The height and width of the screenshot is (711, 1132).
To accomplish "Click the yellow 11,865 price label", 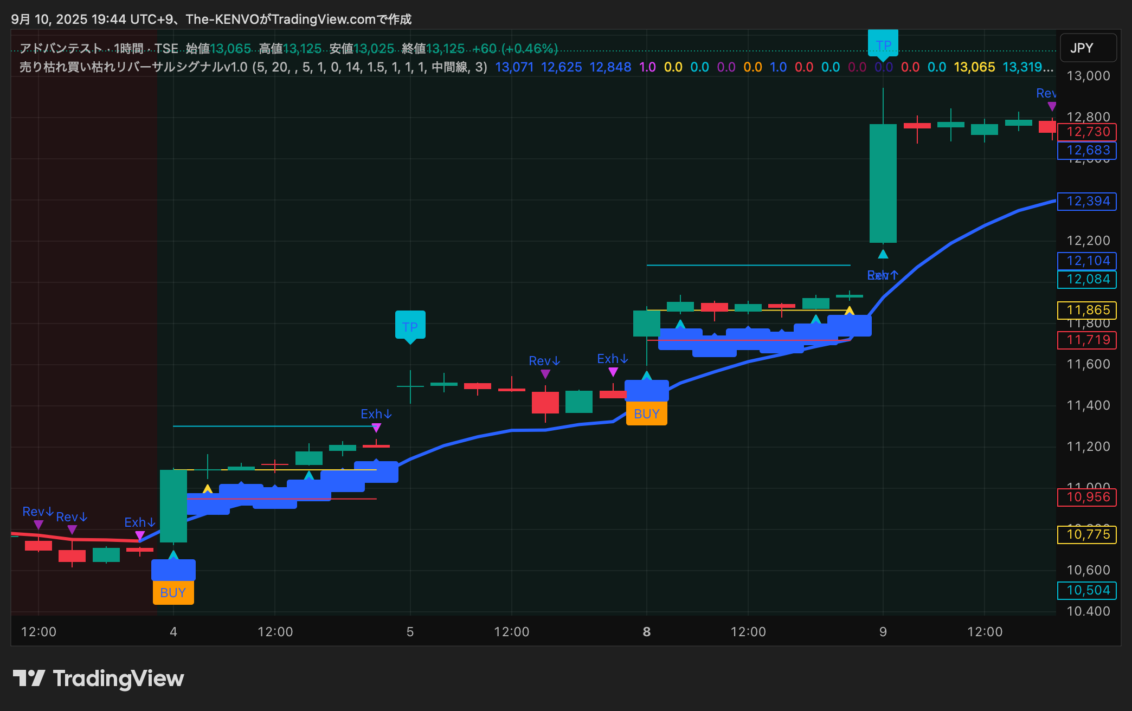I will 1087,310.
